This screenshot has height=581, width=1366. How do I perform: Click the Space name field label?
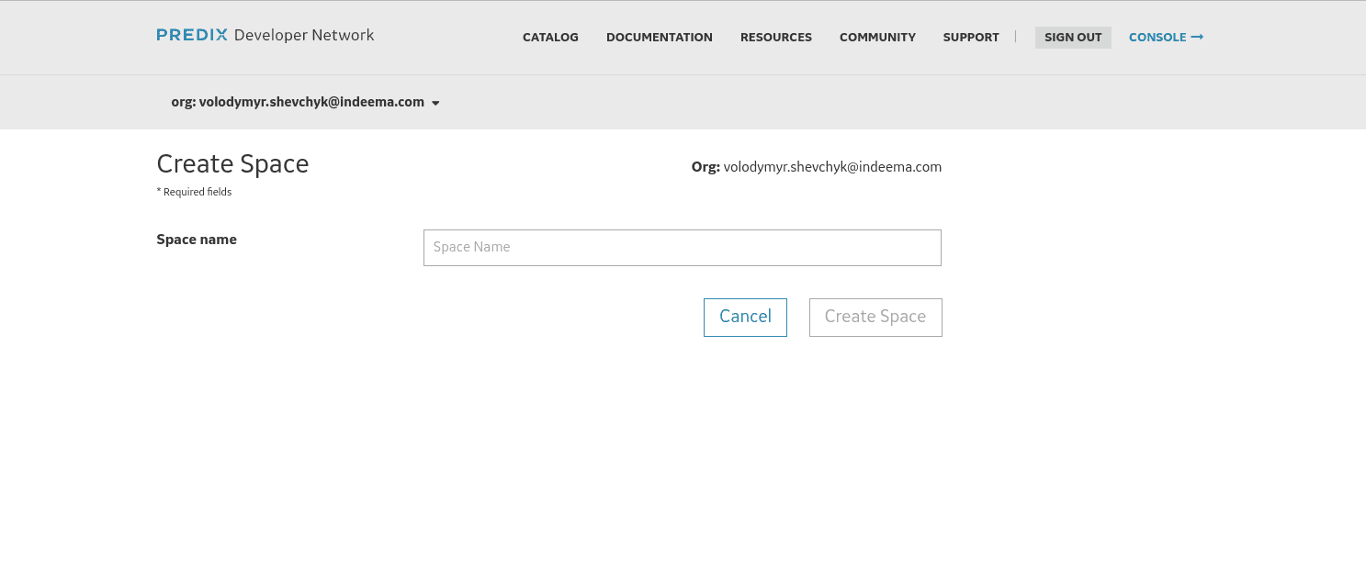(x=197, y=239)
